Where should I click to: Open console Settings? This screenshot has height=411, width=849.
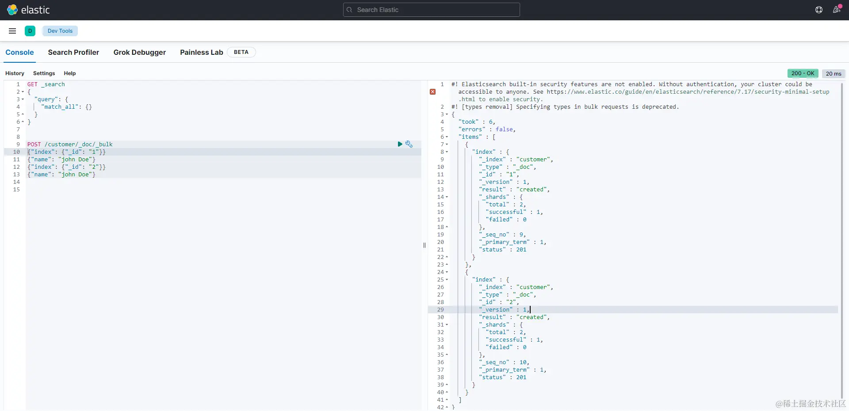click(x=44, y=73)
